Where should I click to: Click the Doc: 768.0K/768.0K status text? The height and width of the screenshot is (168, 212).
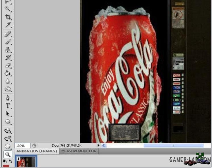67,146
